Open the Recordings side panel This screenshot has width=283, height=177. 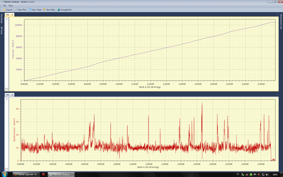[x=1, y=19]
